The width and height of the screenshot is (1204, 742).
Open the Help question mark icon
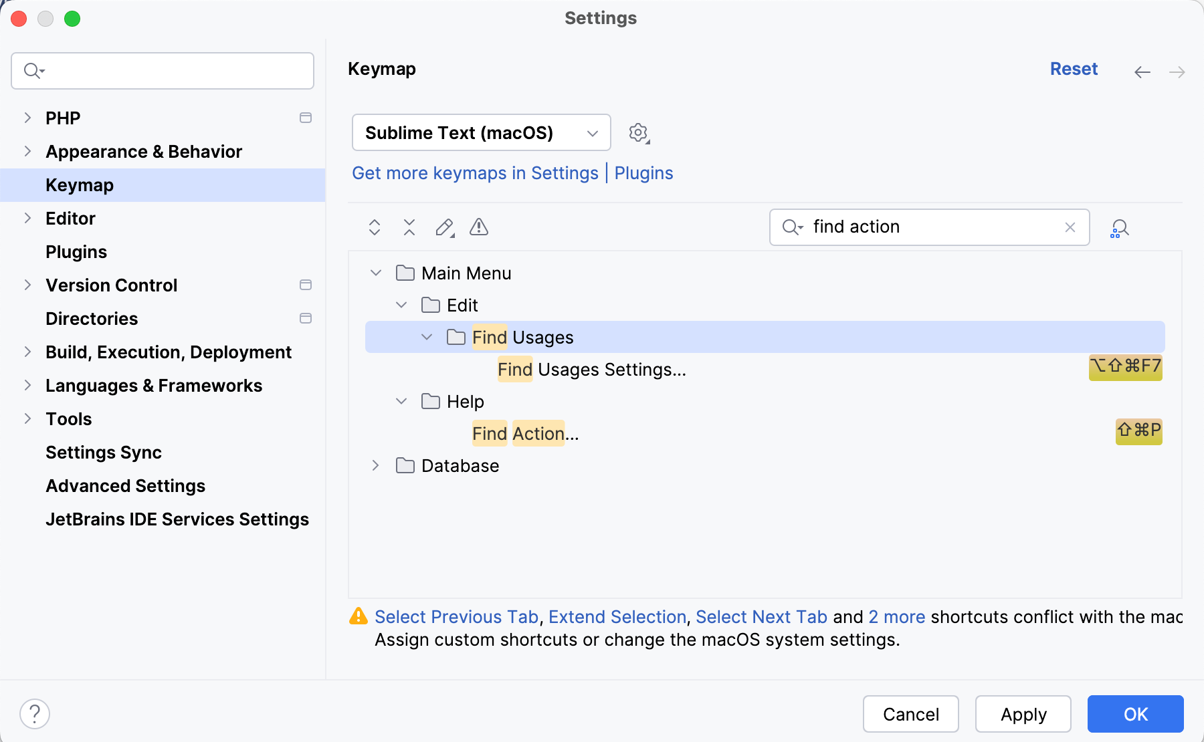pos(35,713)
